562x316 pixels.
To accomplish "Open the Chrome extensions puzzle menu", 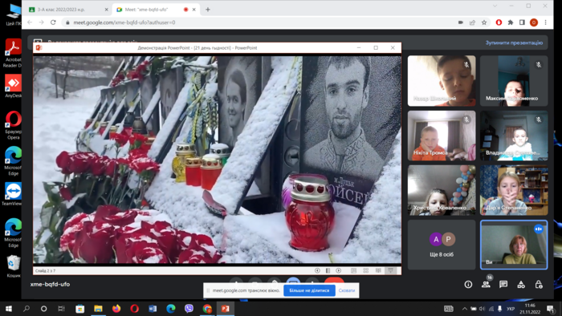I will 511,22.
